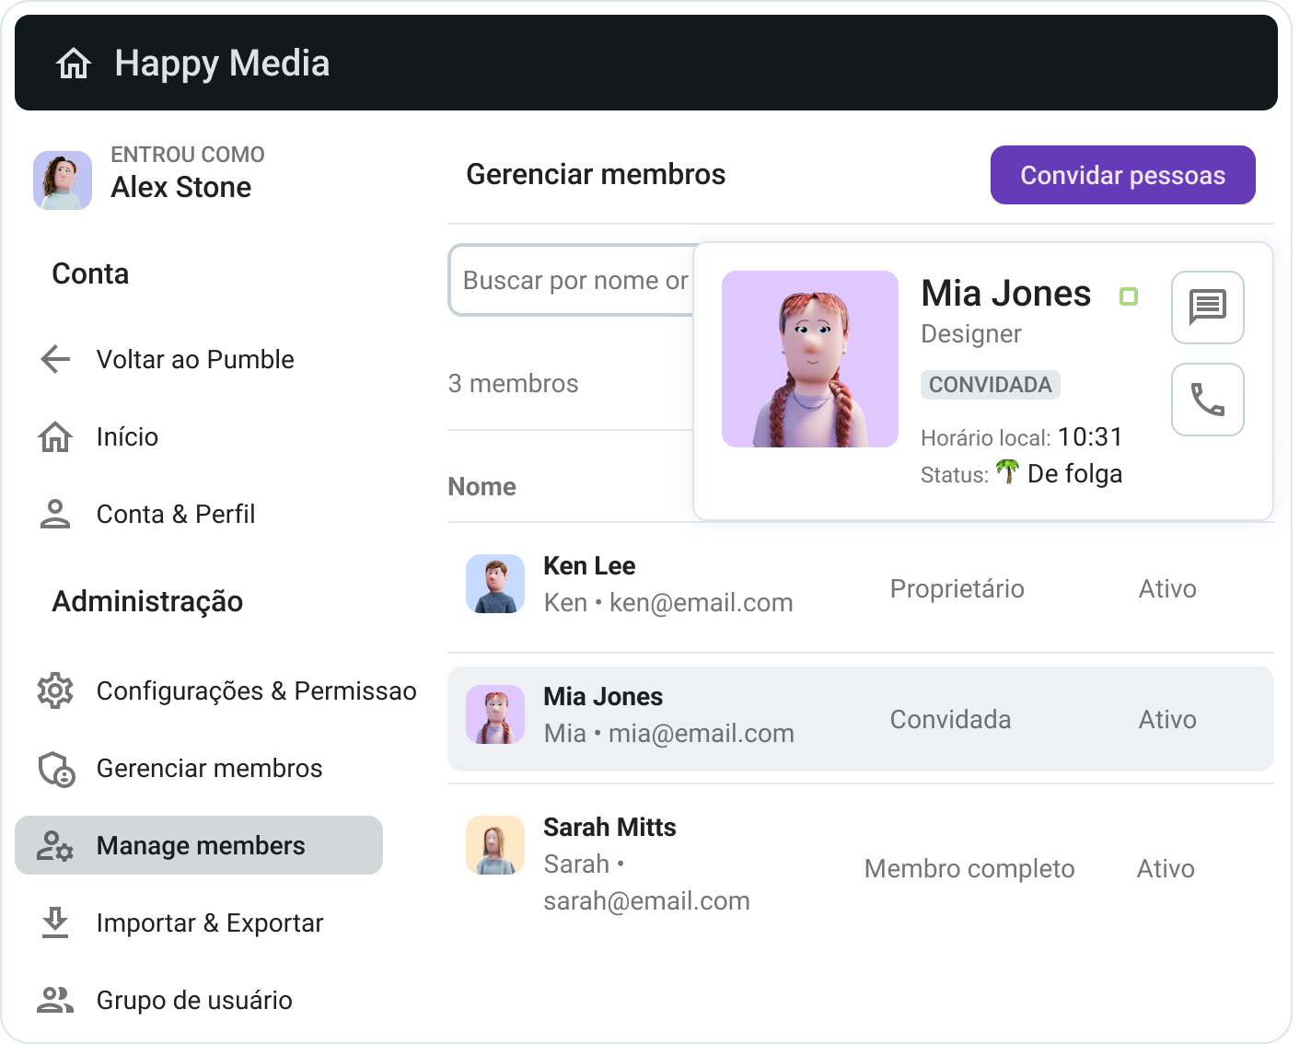Click the palm tree status emoji
The height and width of the screenshot is (1044, 1311).
(x=1007, y=471)
